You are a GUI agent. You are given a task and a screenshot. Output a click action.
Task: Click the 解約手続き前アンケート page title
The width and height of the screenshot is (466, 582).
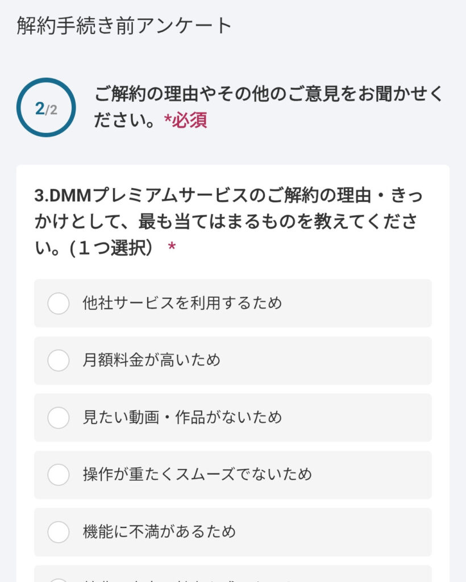pos(124,26)
